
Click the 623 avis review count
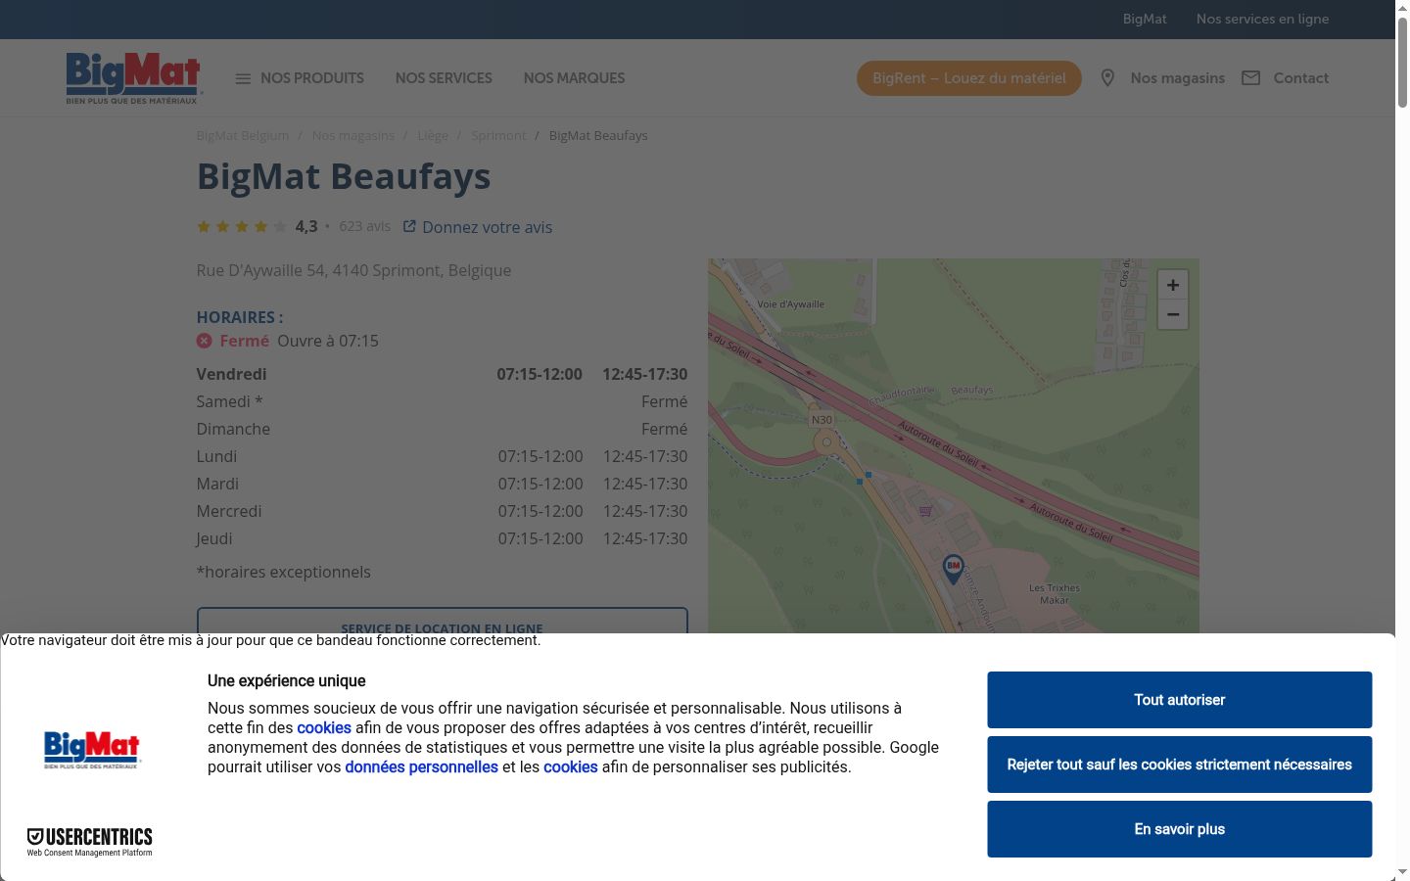(x=364, y=226)
